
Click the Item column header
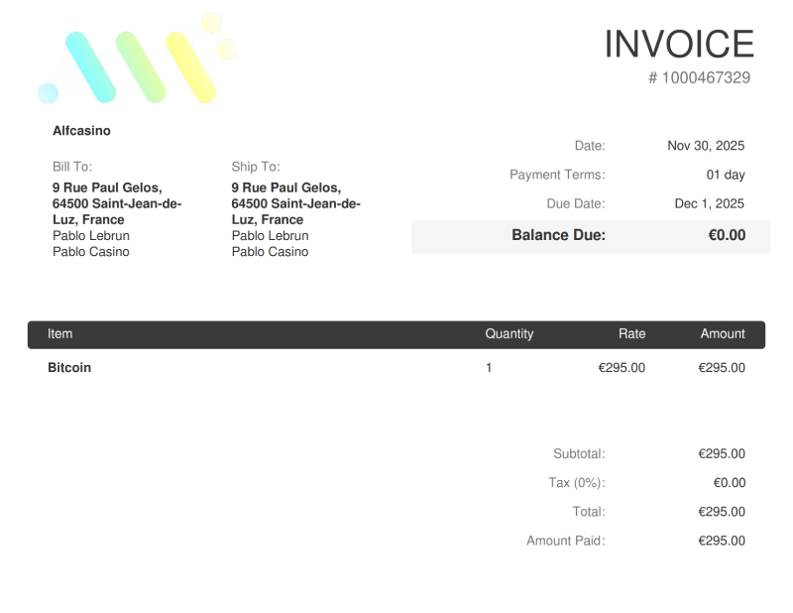(60, 334)
